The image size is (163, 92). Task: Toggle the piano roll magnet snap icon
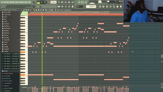(x=26, y=10)
